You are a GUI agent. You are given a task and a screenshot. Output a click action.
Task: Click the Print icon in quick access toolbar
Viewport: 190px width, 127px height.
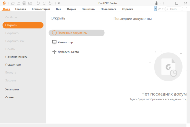coord(24,3)
